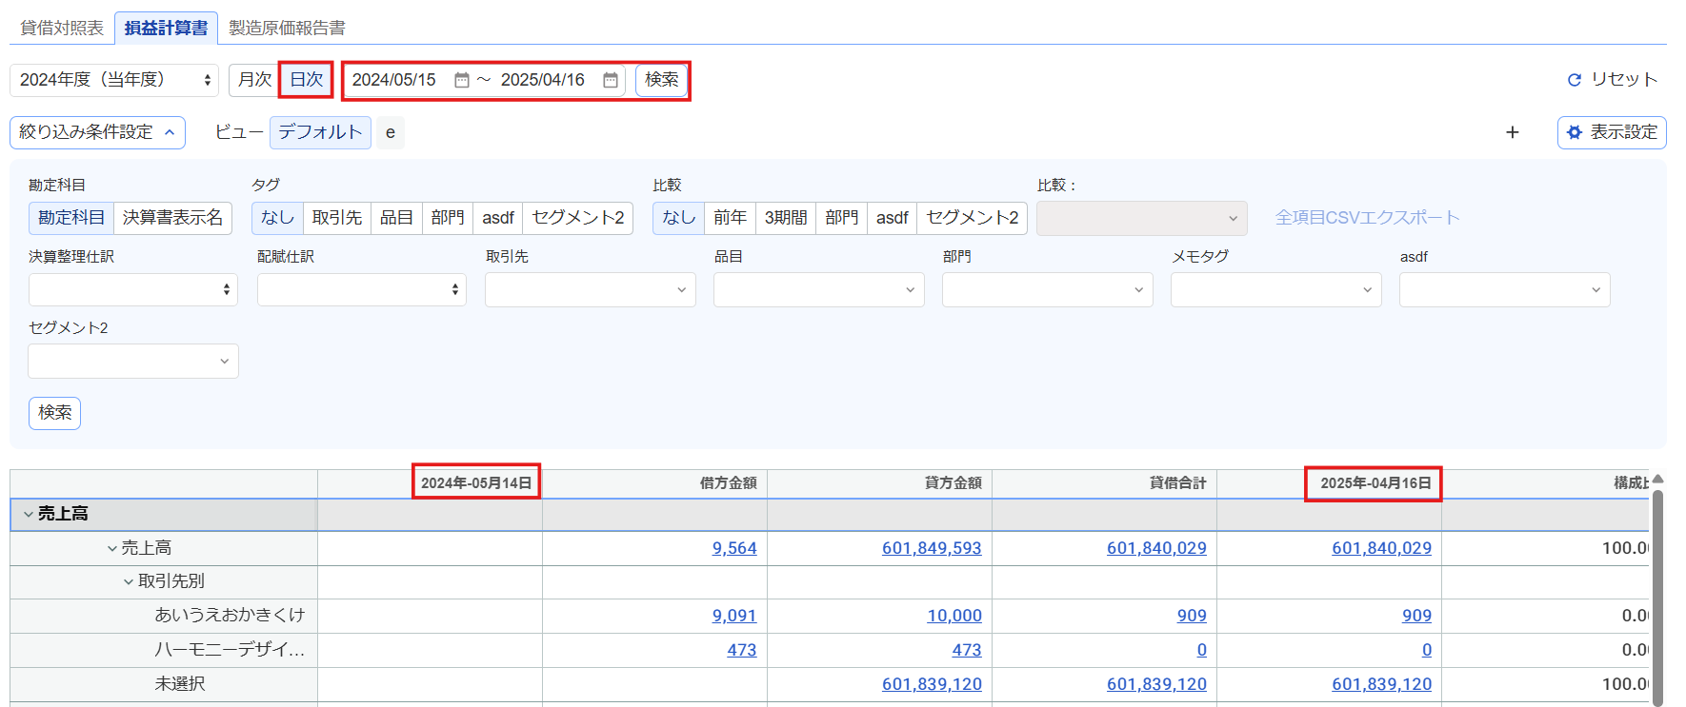Viewport: 1686px width, 707px height.
Task: Switch to 月次 period mode
Action: (254, 80)
